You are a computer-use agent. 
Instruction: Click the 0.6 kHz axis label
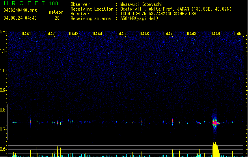point(3,149)
